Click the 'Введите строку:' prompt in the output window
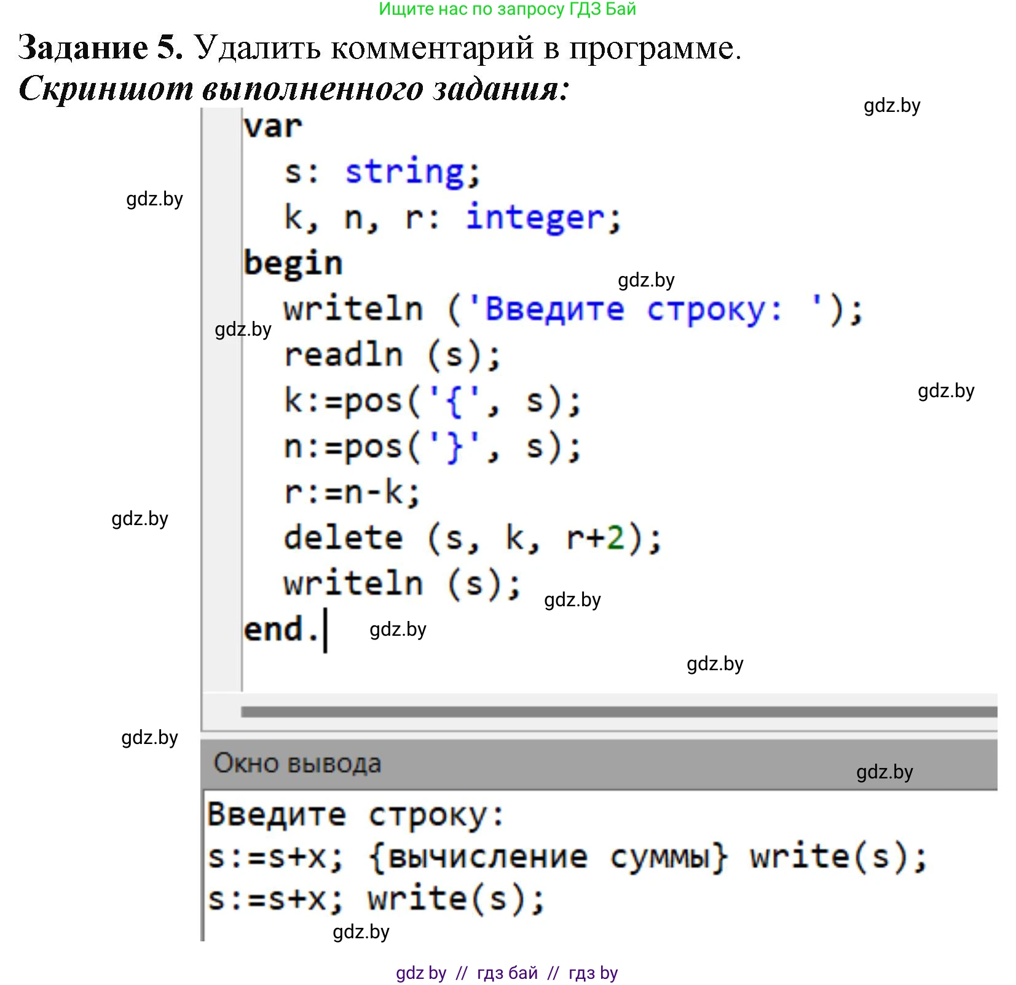Image resolution: width=1016 pixels, height=985 pixels. [x=355, y=815]
